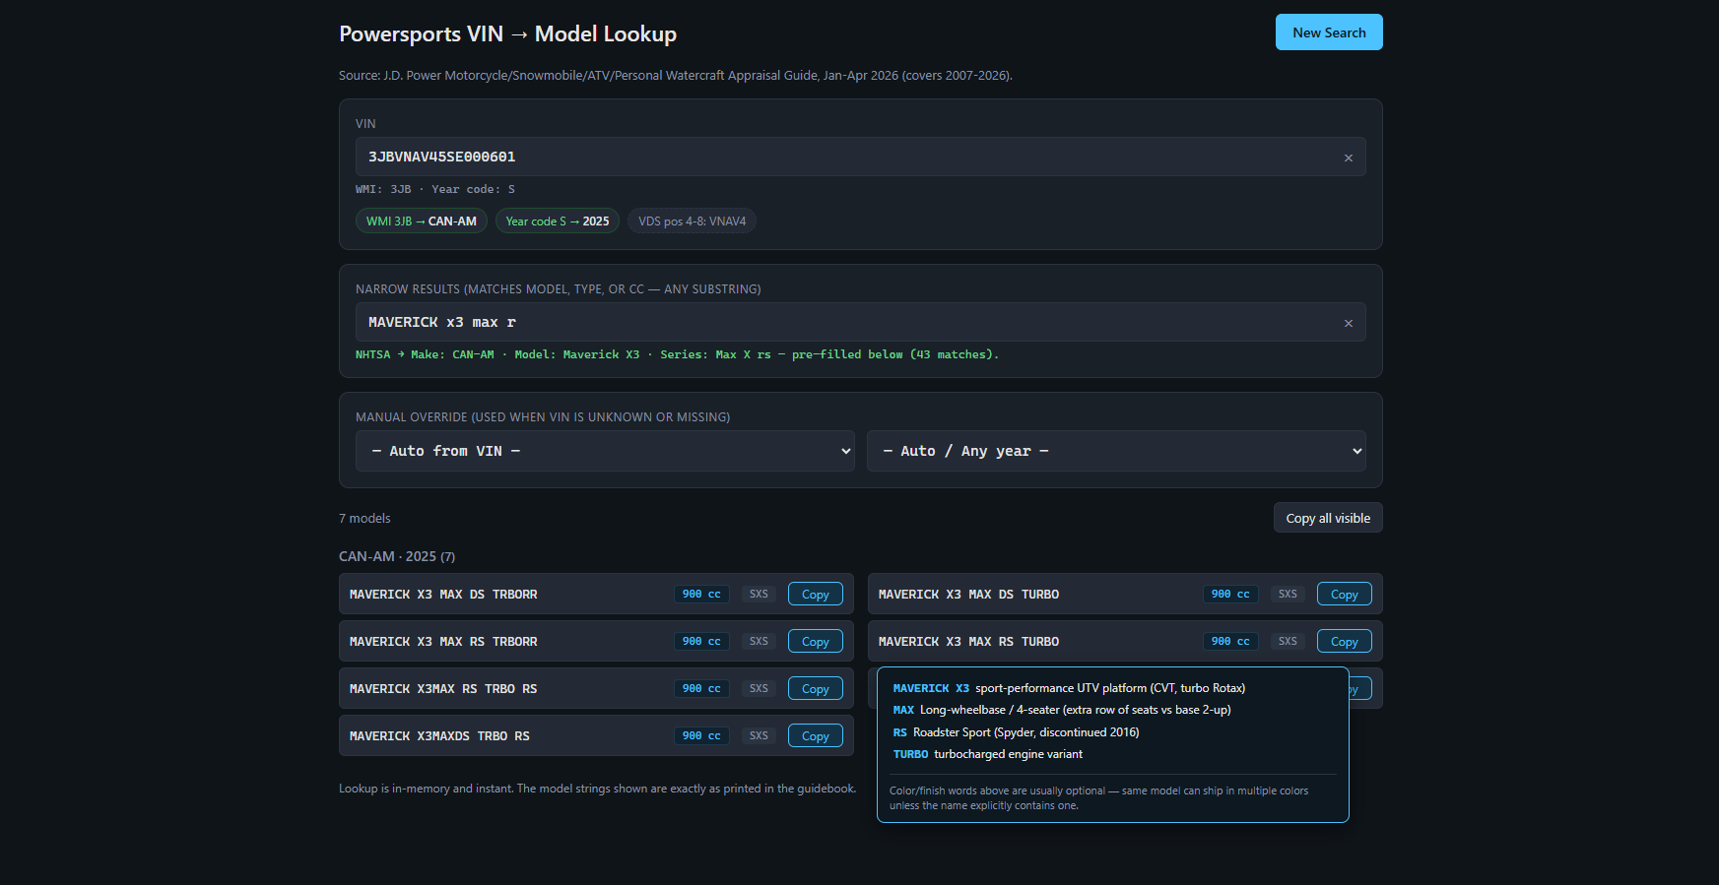1719x885 pixels.
Task: Click the WMI: 3JB · Year code: S line
Action: point(435,189)
